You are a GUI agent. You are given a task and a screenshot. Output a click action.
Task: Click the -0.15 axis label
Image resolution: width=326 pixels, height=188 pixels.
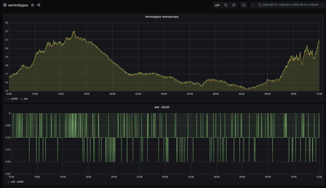7,150
